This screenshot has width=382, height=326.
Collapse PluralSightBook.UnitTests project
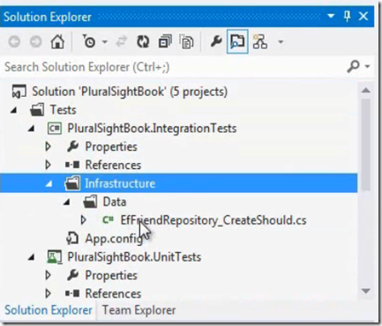point(31,257)
